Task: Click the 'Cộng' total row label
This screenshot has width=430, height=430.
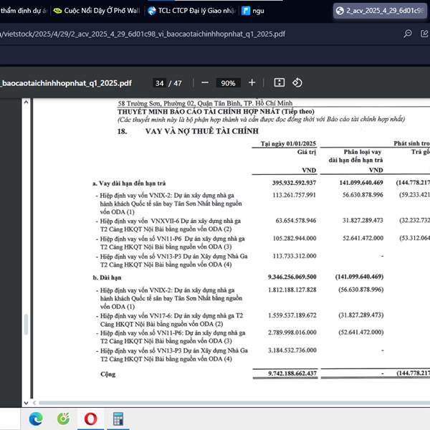Action: [107, 374]
